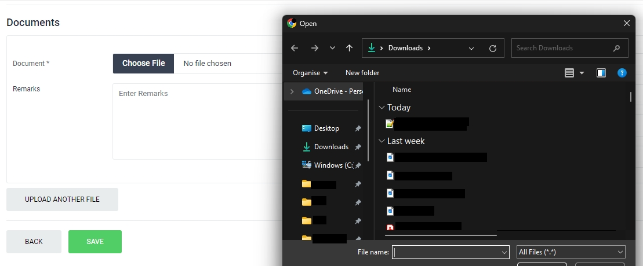Click the Forward arrow in file dialog
The image size is (643, 266).
point(314,48)
